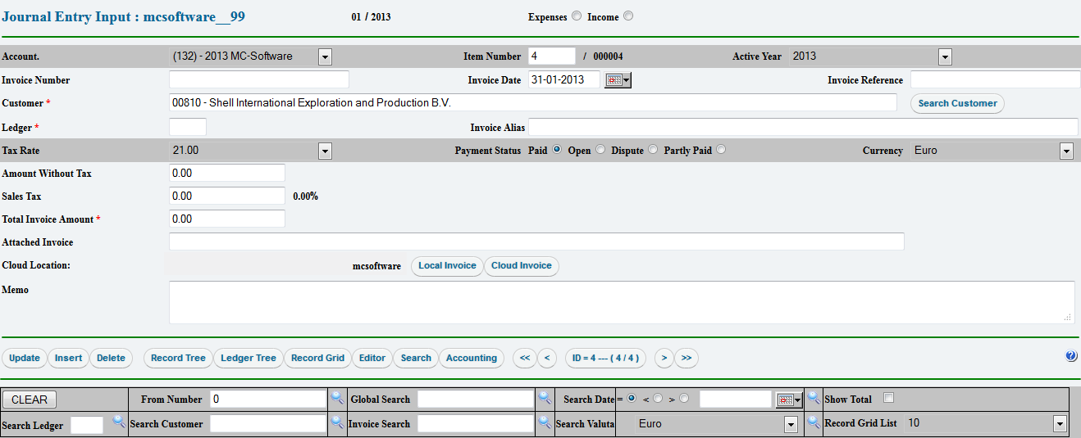This screenshot has width=1081, height=438.
Task: Click inside the Memo text area
Action: pos(622,302)
